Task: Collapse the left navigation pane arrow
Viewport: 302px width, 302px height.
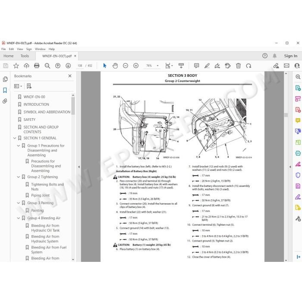Action: click(79, 167)
